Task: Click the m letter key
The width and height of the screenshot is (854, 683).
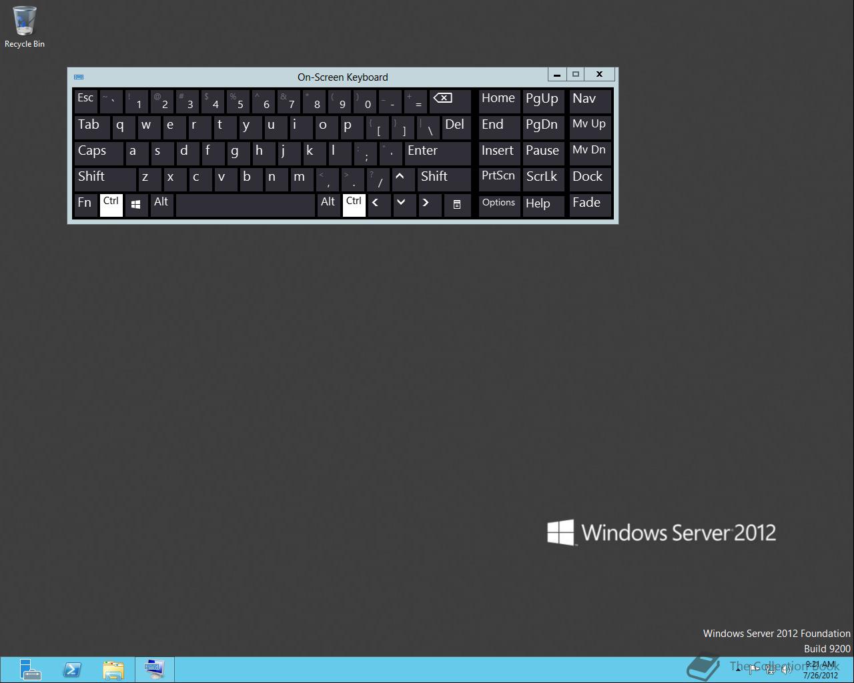Action: pyautogui.click(x=302, y=179)
